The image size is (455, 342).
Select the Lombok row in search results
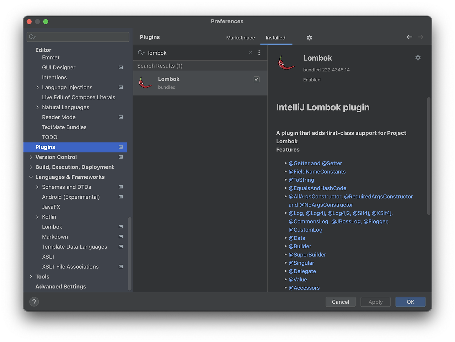[200, 83]
